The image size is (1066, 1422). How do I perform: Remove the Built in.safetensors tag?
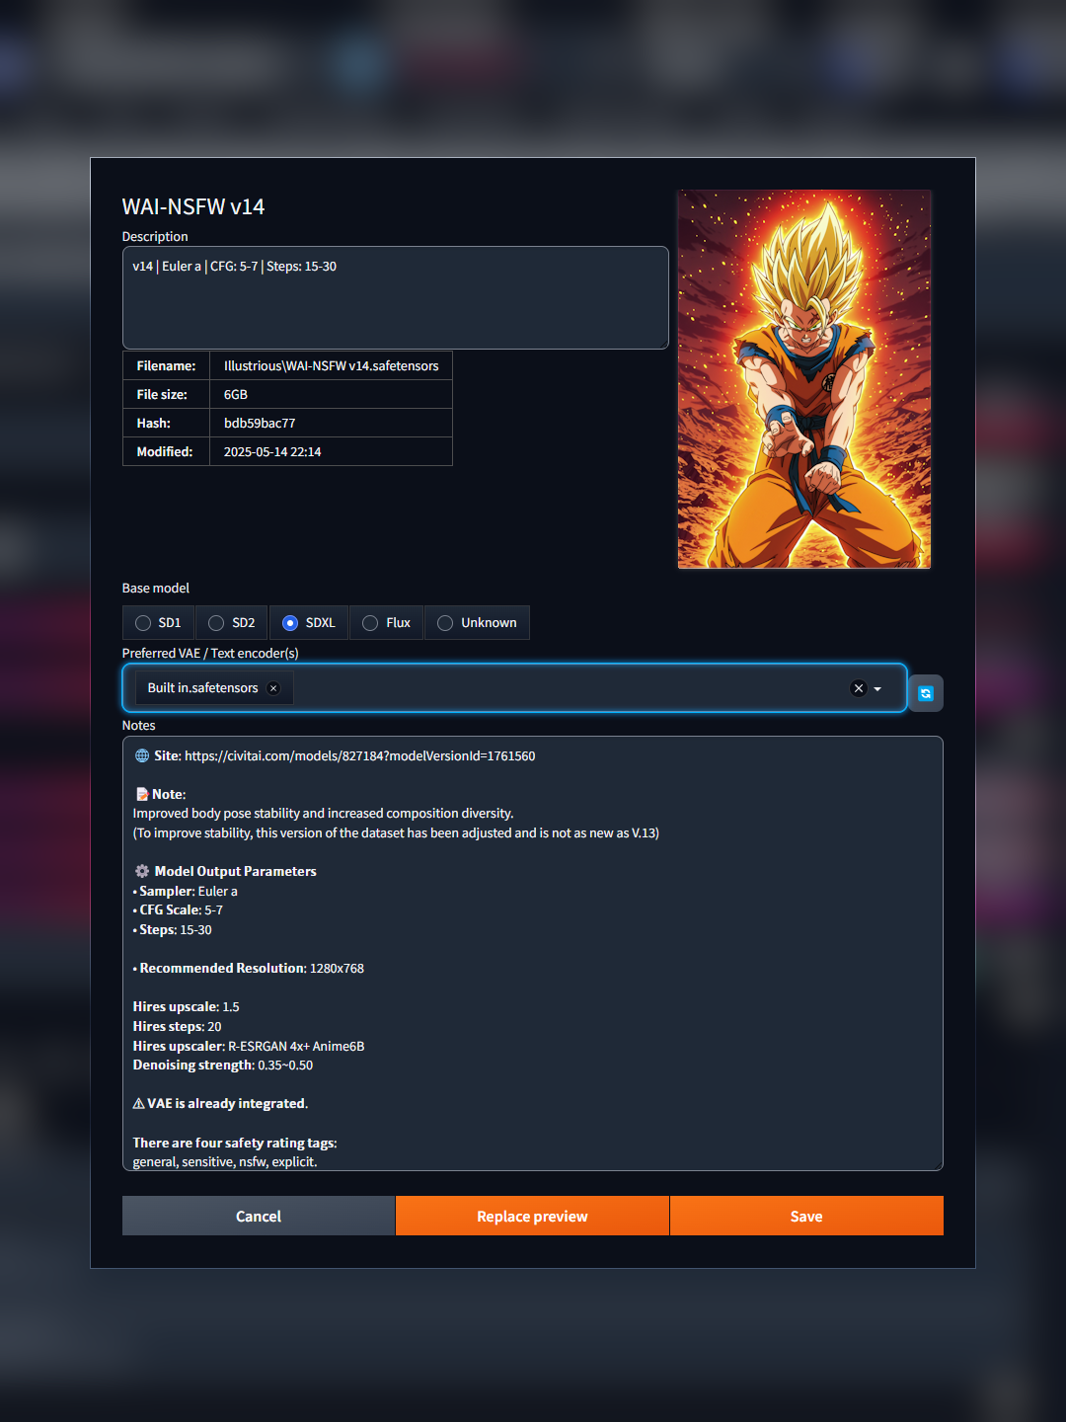[273, 688]
